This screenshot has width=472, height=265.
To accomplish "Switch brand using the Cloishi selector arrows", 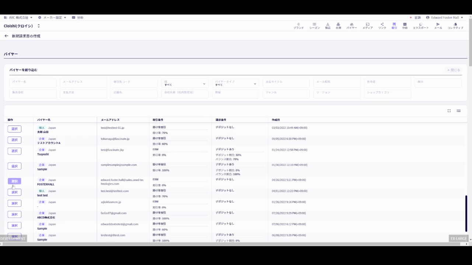I will click(39, 26).
